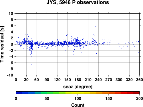Click the colorbar tick label 50
Viewport: 143px width, 107px height.
(x=47, y=98)
